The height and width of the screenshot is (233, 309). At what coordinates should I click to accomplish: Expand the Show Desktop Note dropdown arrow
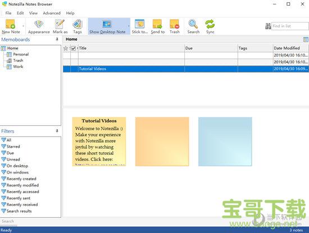tap(129, 26)
